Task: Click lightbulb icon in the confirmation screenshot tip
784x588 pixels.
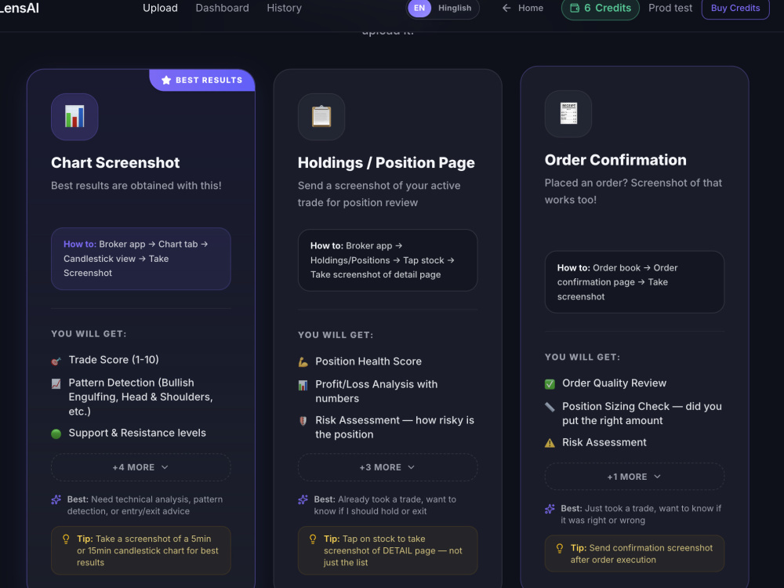Action: [560, 548]
